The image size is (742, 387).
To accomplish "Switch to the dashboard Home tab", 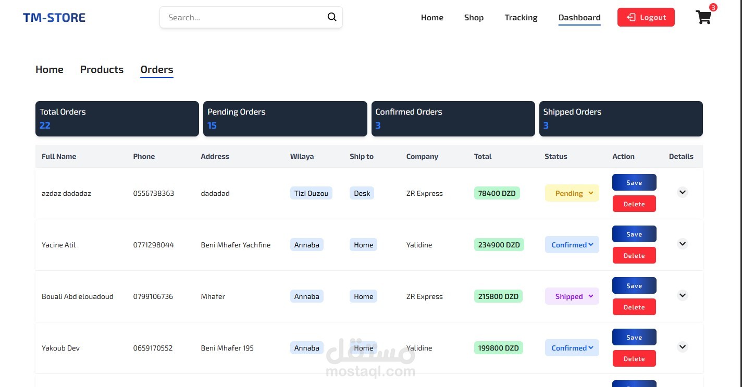I will click(x=50, y=69).
